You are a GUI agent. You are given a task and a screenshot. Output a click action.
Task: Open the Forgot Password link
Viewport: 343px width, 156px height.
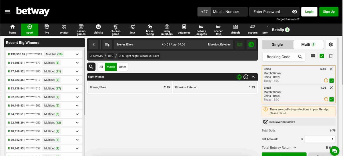(288, 19)
